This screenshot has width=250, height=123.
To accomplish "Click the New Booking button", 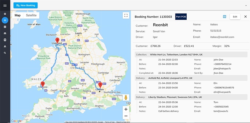I will coord(25,5).
